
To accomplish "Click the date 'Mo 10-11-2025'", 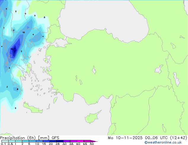I will (125, 138).
